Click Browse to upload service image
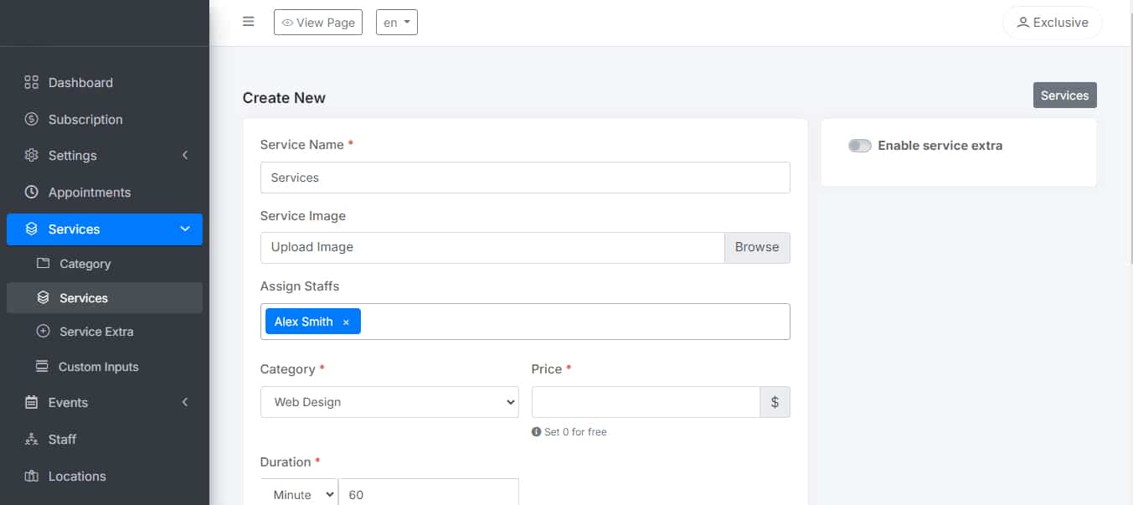 (757, 247)
